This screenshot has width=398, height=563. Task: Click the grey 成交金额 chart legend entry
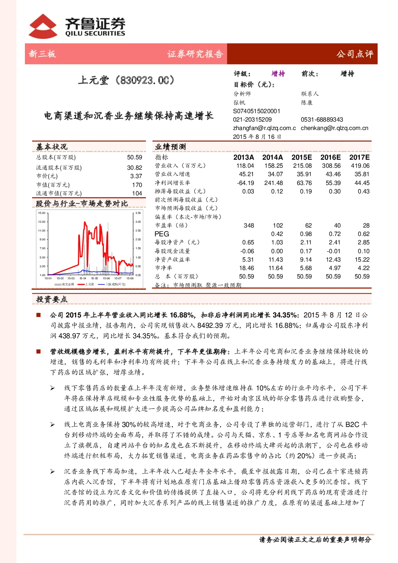[65, 284]
